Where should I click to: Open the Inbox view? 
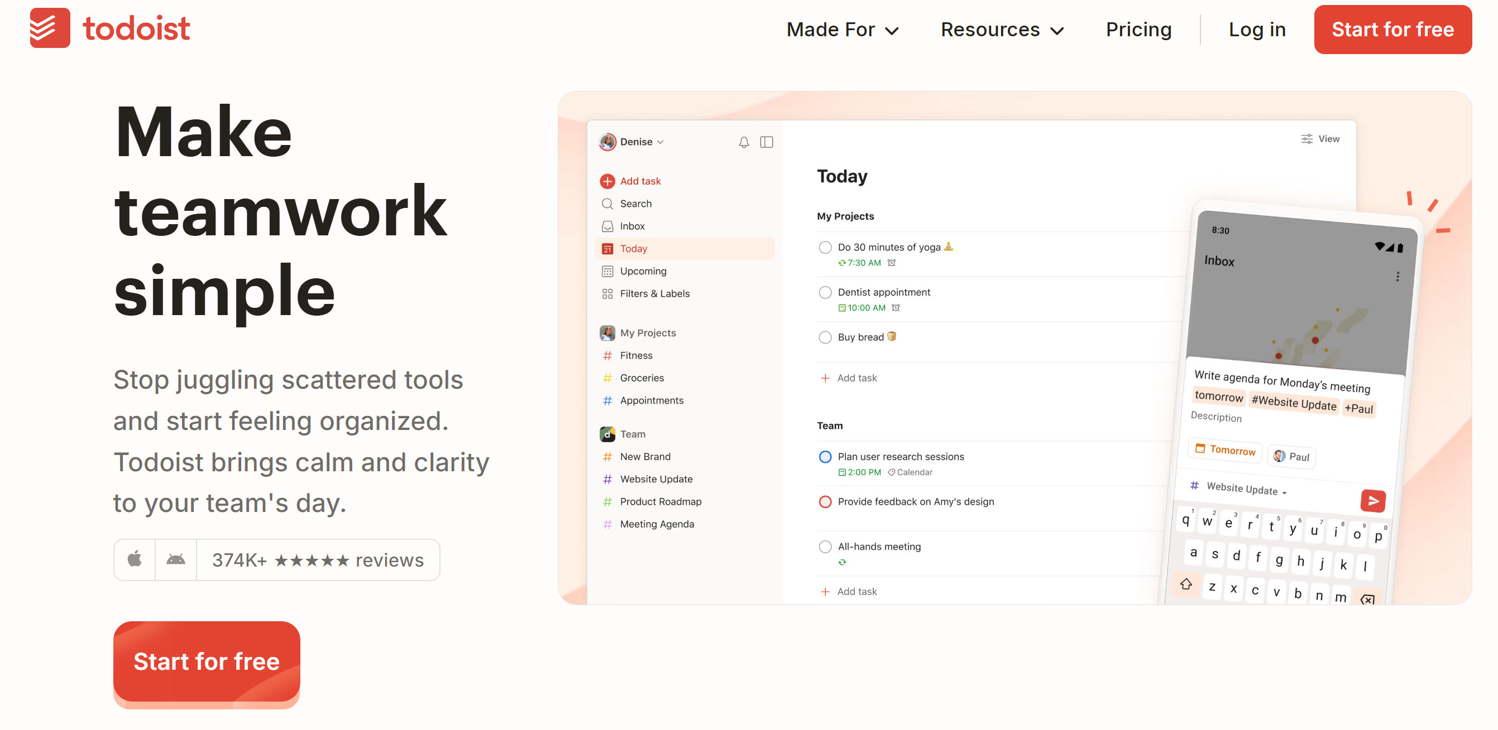(631, 226)
